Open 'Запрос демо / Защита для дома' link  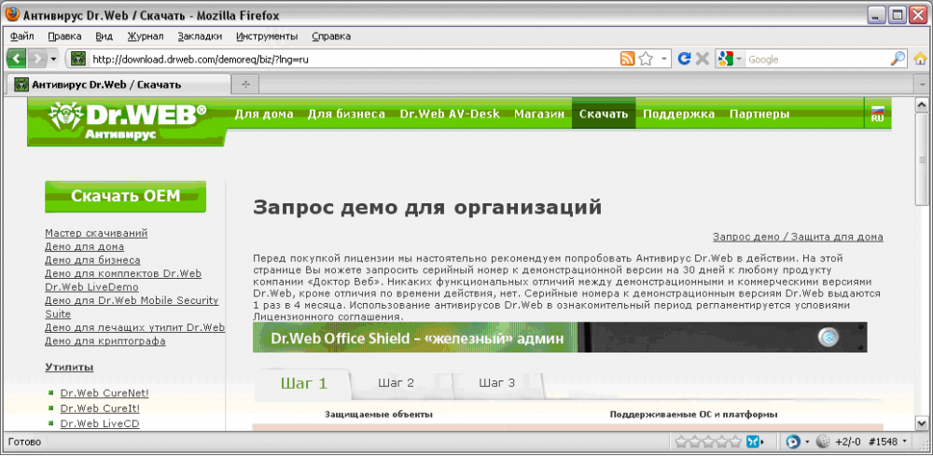[798, 237]
